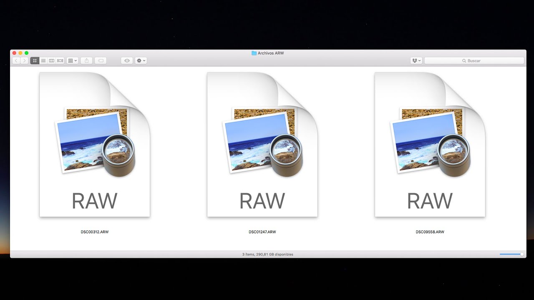Image resolution: width=534 pixels, height=300 pixels.
Task: Click the magnifier icon in Buscar field
Action: [464, 61]
